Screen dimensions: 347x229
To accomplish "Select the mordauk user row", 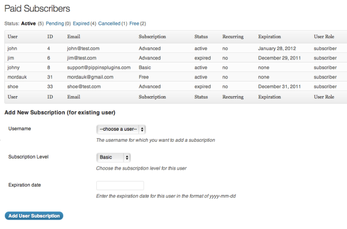I will (175, 77).
